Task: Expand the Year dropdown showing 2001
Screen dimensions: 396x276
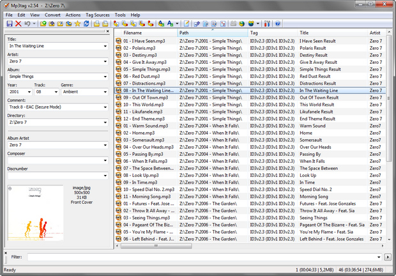Action: (x=29, y=92)
